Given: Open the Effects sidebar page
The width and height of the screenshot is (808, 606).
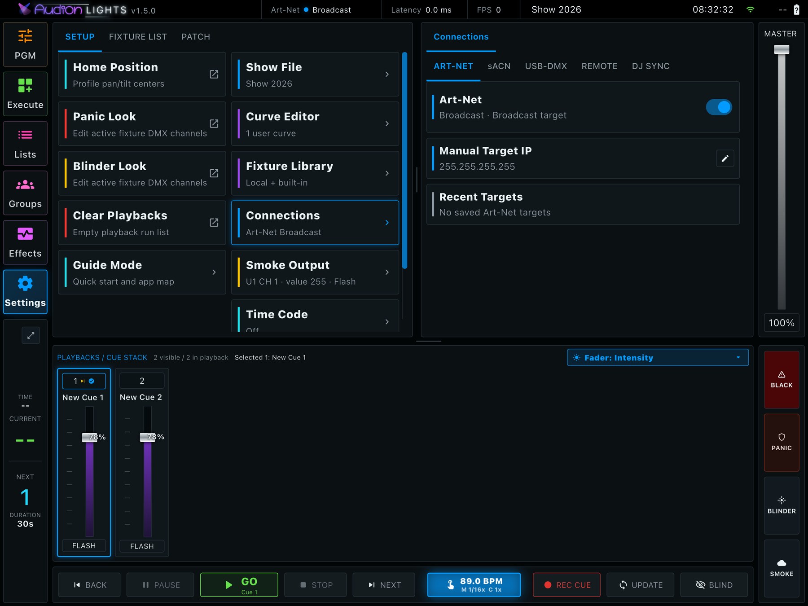Looking at the screenshot, I should (25, 242).
